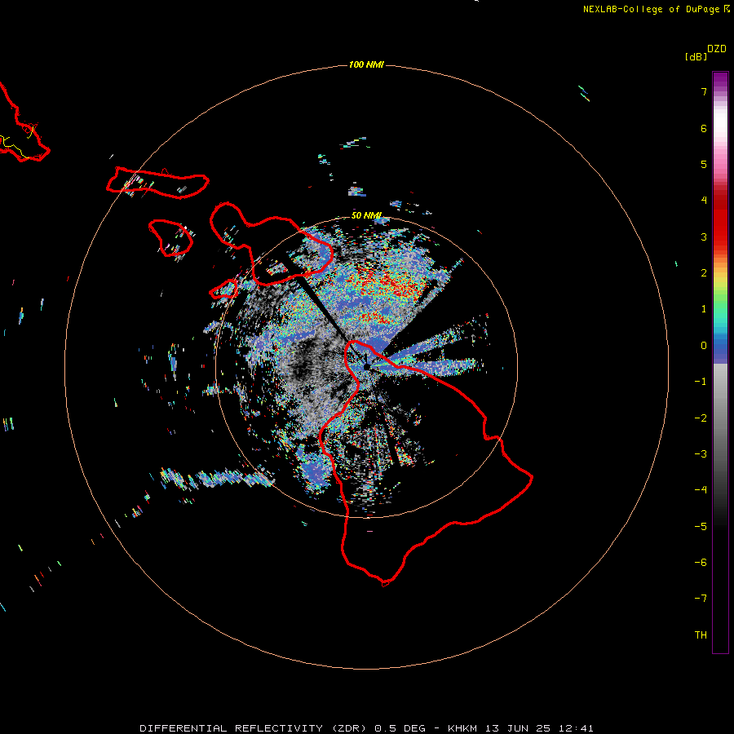This screenshot has width=734, height=734.
Task: Click the DZD product label above the color scale
Action: click(717, 49)
